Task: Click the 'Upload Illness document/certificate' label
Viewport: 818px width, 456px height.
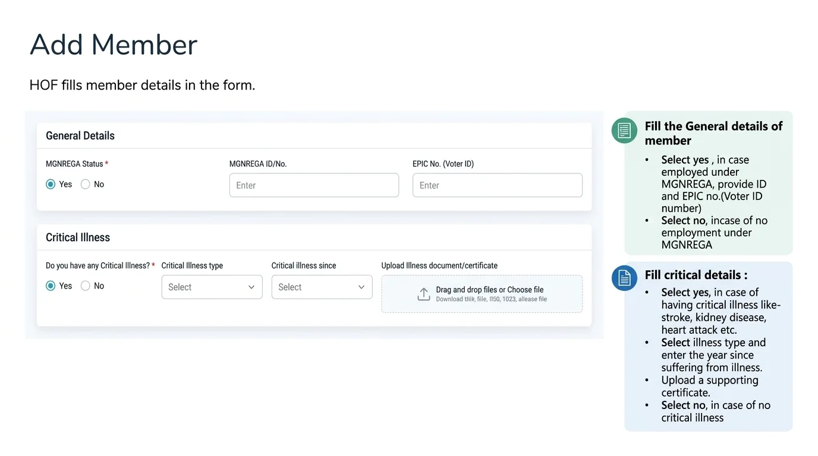Action: point(439,265)
